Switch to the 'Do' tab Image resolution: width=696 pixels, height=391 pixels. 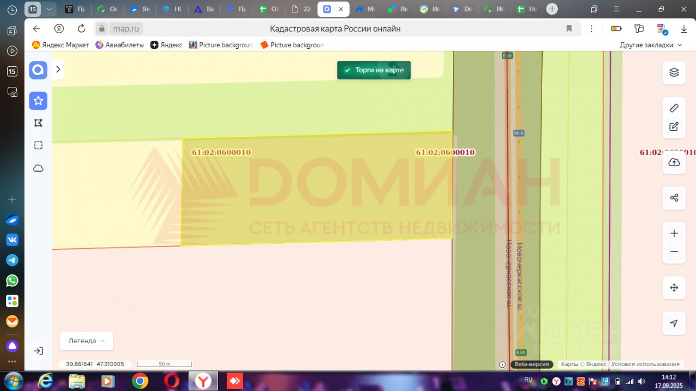click(462, 9)
